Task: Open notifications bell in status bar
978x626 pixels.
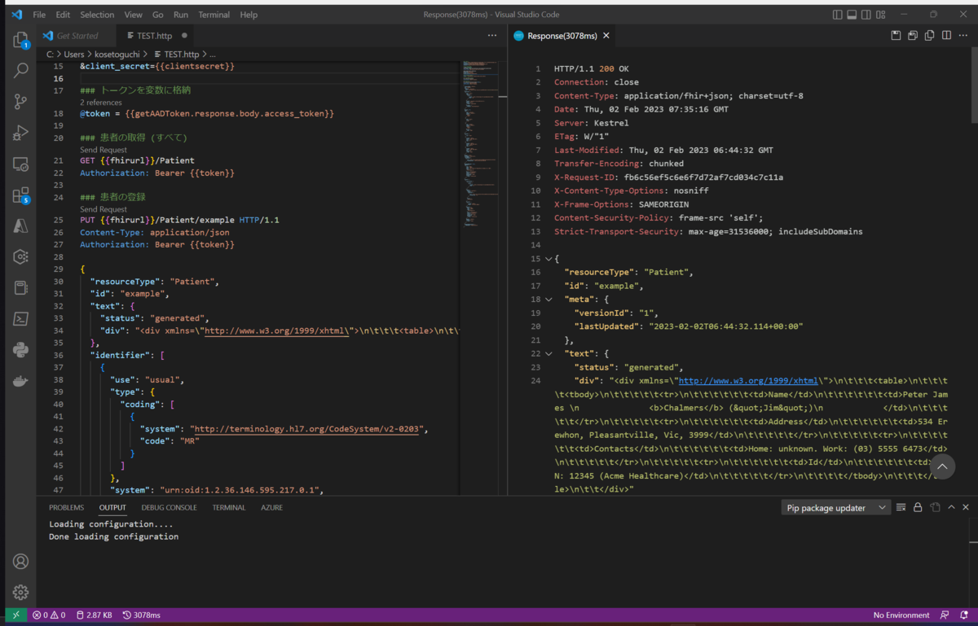Action: click(x=964, y=615)
